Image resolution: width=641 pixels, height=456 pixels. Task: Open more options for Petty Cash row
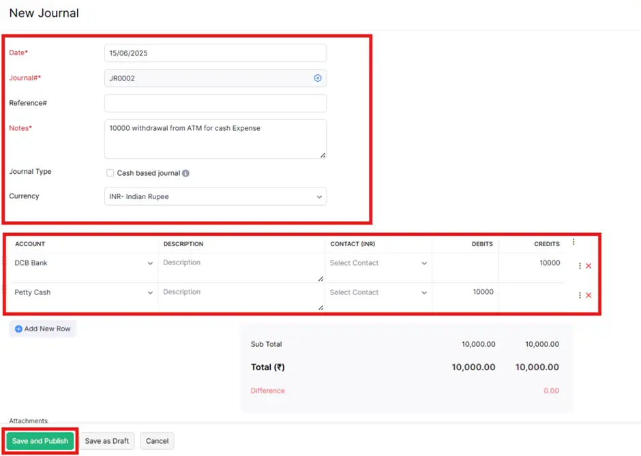pos(580,295)
